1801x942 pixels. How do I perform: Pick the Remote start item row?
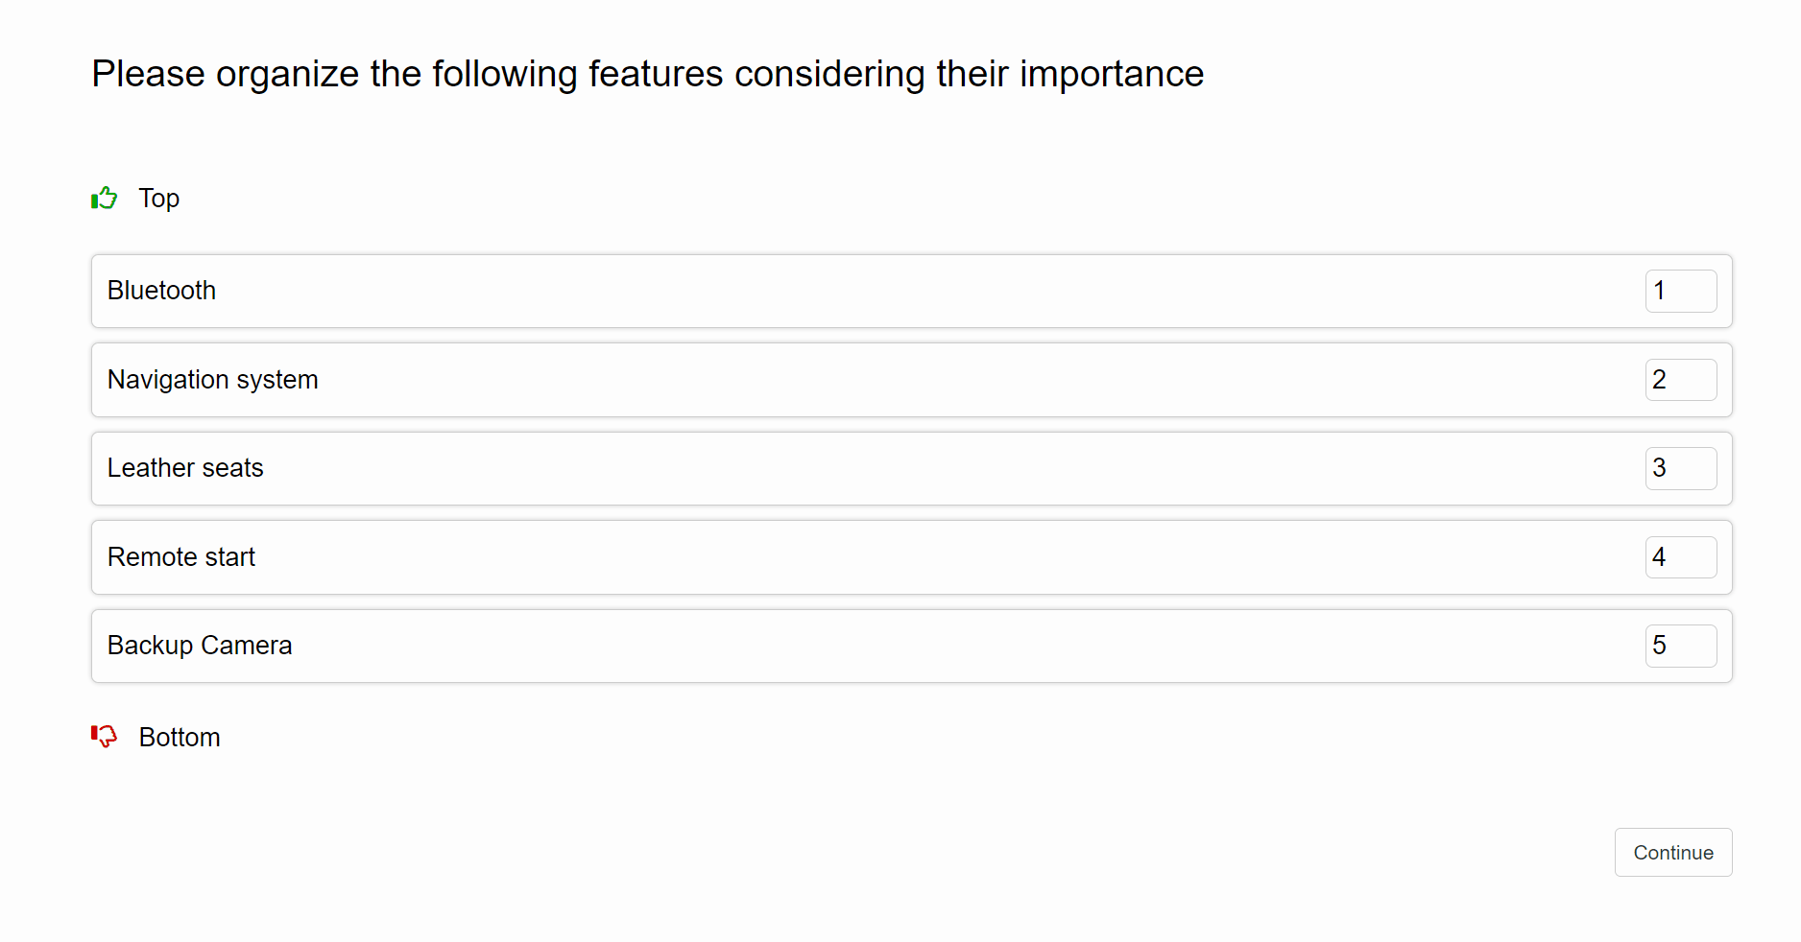tap(864, 557)
